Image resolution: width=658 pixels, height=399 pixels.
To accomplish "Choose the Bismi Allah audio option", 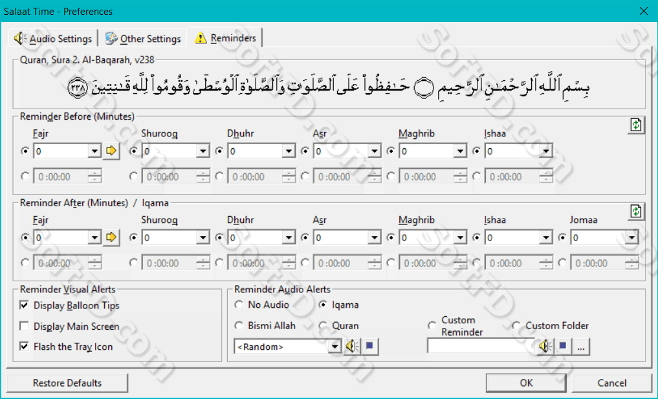I will click(x=239, y=325).
